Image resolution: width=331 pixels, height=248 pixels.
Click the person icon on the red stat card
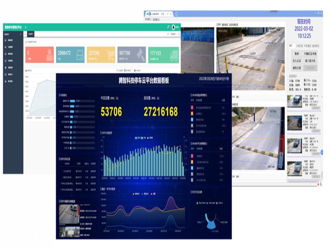[x=49, y=54]
